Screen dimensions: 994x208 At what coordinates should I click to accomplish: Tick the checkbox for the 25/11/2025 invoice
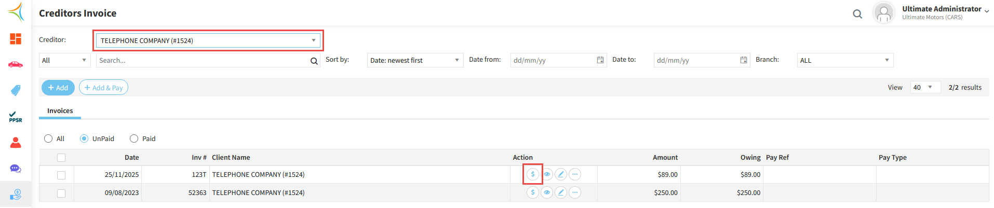click(61, 175)
